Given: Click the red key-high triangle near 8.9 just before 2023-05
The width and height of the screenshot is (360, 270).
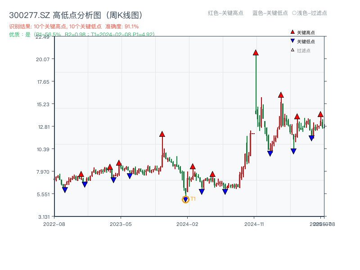Looking at the screenshot, I should (x=119, y=163).
